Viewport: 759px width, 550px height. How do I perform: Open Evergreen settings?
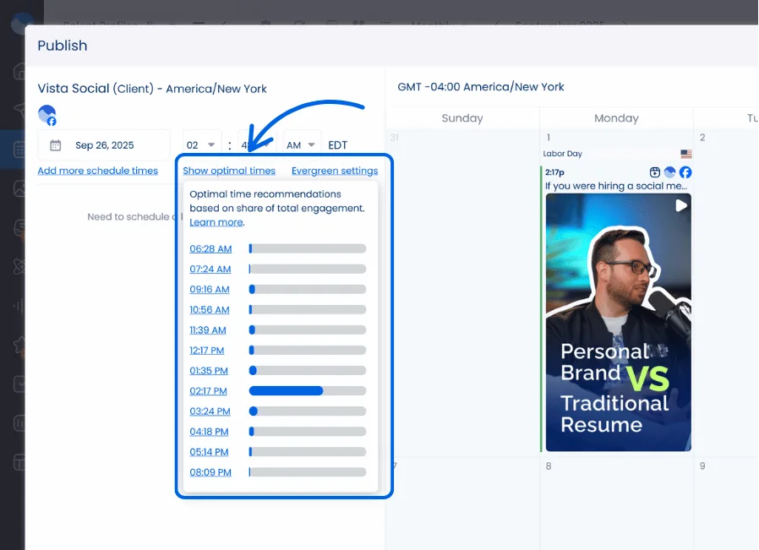coord(335,170)
